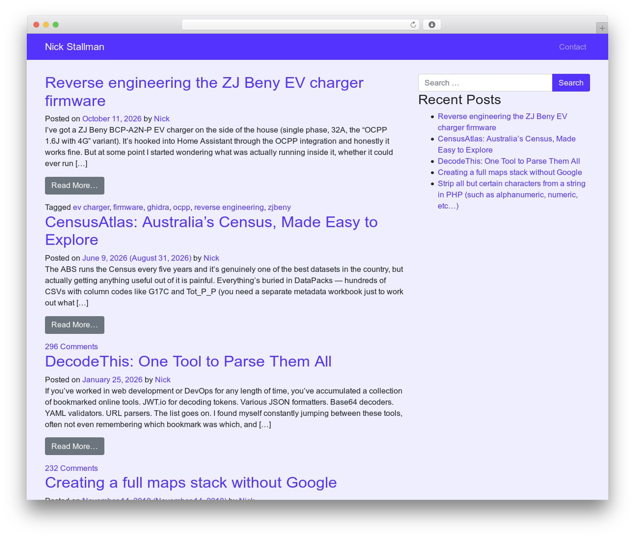Image resolution: width=635 pixels, height=538 pixels.
Task: Open the October 11, 2026 date link
Action: (112, 119)
